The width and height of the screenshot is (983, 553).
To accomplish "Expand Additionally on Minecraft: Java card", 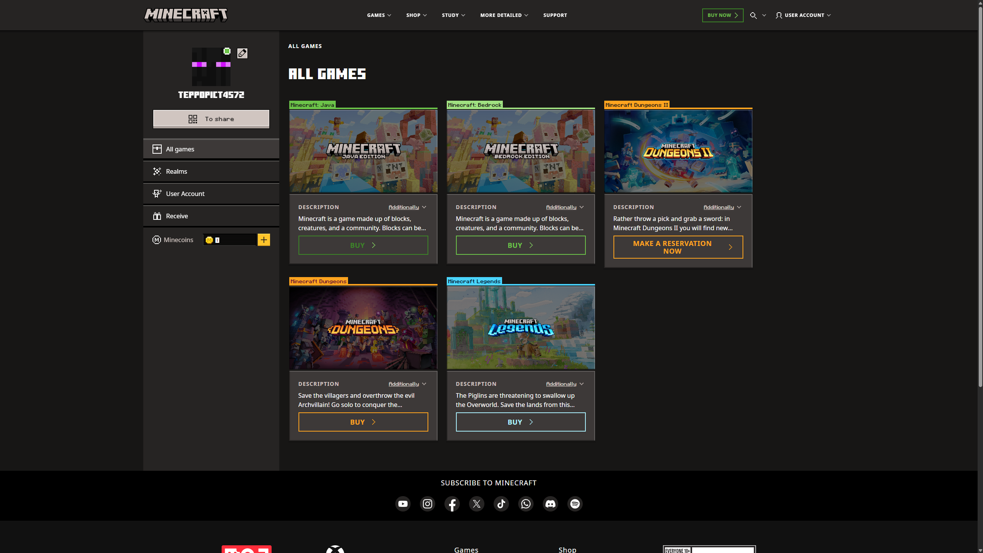I will click(x=407, y=207).
